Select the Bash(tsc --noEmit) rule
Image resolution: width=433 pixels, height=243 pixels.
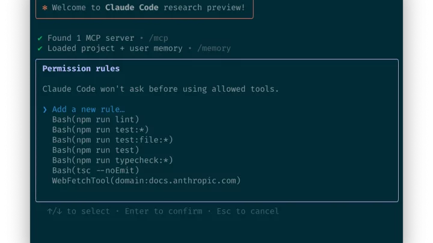click(x=96, y=170)
